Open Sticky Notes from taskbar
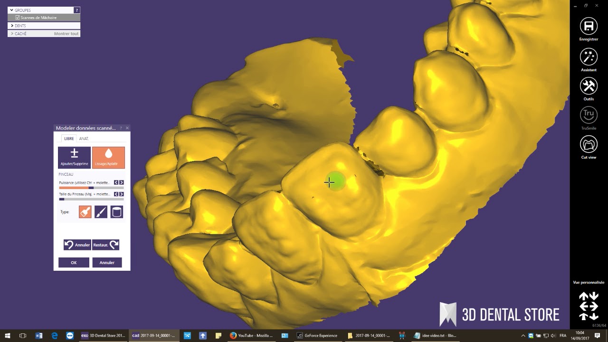The height and width of the screenshot is (342, 608). 218,335
